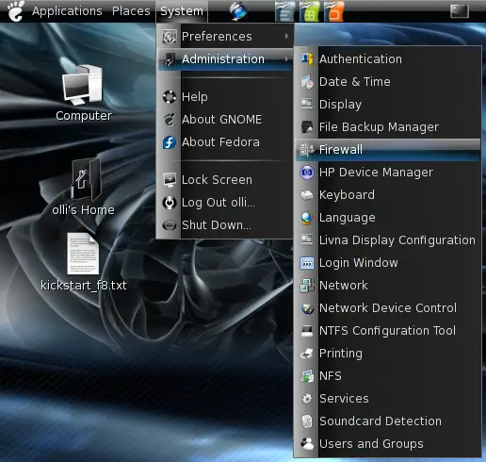This screenshot has width=486, height=462.
Task: Click the Users and Groups icon
Action: click(x=307, y=444)
